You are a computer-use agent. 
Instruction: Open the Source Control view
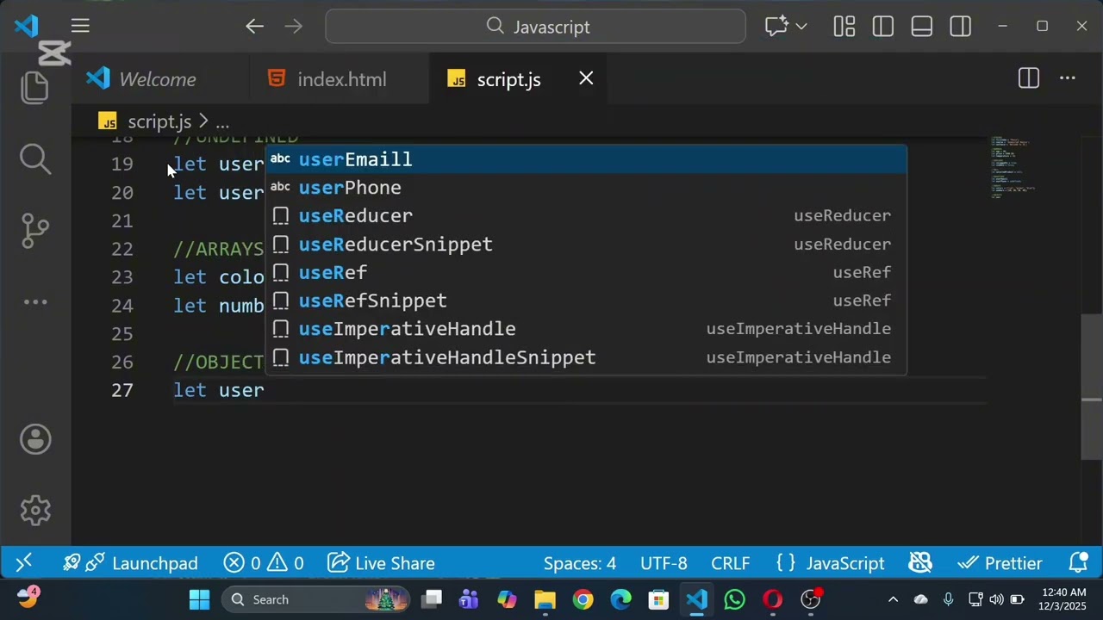(x=35, y=230)
